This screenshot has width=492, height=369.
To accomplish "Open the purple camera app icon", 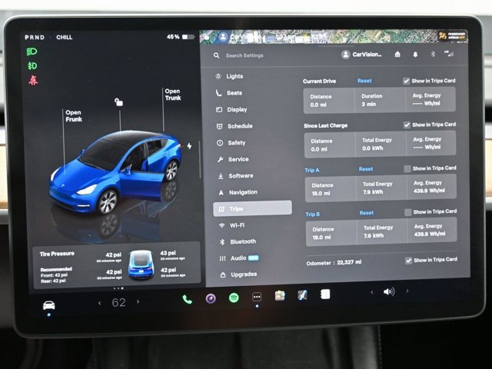I will [210, 298].
